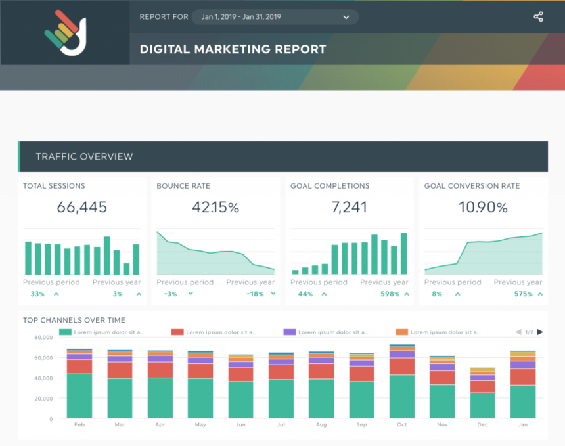Go to the next legend page arrow
This screenshot has height=446, width=565.
[x=540, y=332]
